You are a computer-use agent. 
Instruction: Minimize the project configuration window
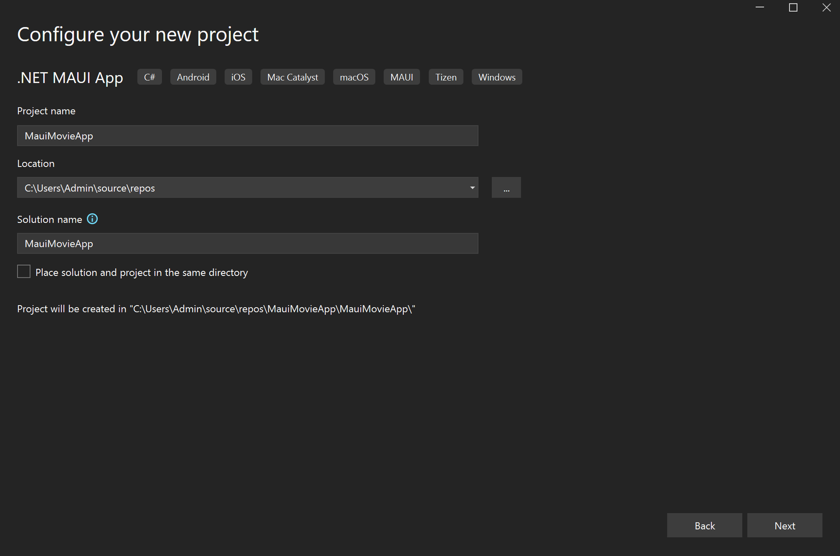tap(760, 8)
